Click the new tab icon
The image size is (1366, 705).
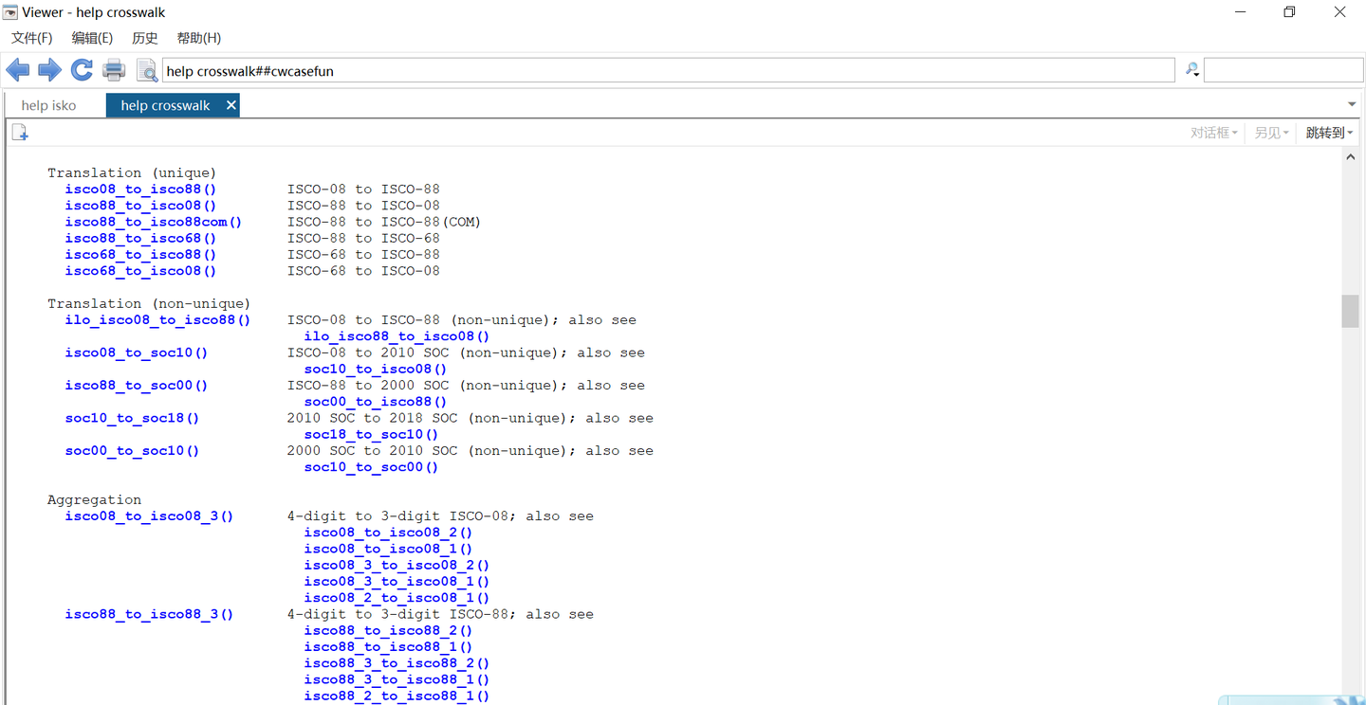tap(20, 133)
